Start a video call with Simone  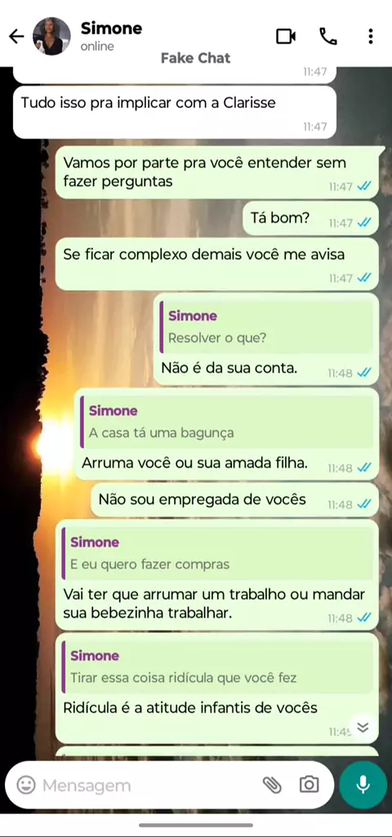[286, 36]
